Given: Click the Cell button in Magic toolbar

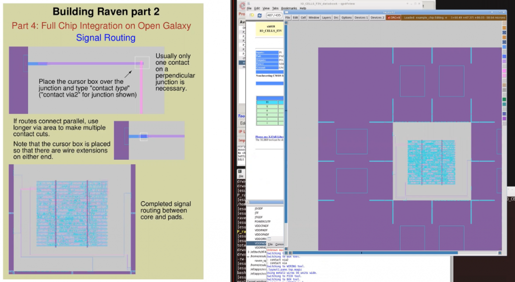Looking at the screenshot, I should pos(303,18).
